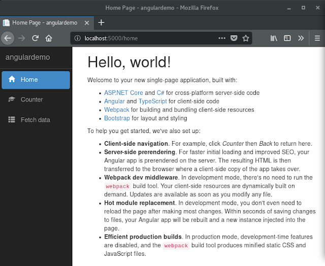Open the Firefox hamburger menu
Image resolution: width=325 pixels, height=266 pixels.
pos(317,38)
